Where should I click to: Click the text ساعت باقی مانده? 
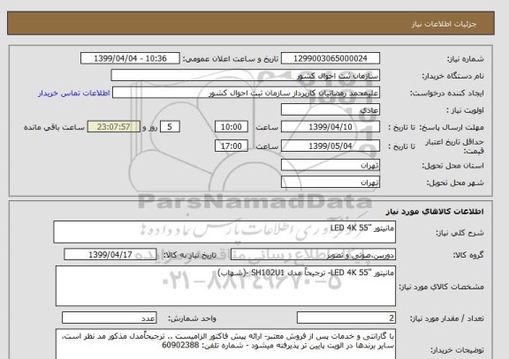coord(54,127)
